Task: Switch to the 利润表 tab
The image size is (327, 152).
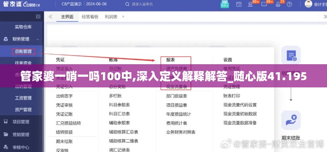Action: click(111, 17)
